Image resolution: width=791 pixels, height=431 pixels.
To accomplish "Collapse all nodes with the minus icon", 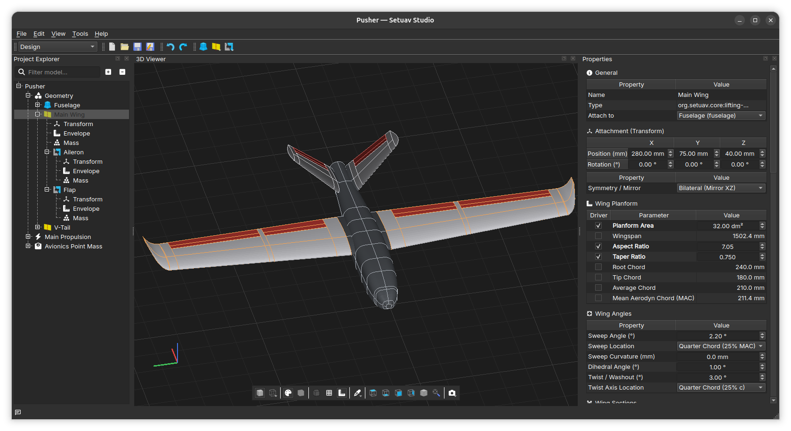I will click(122, 72).
